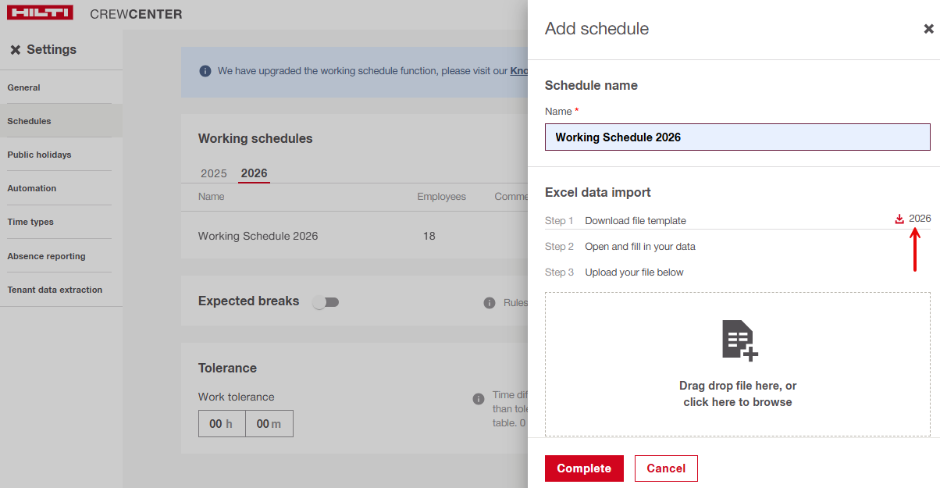Click the file upload document icon
The height and width of the screenshot is (488, 940).
point(739,340)
